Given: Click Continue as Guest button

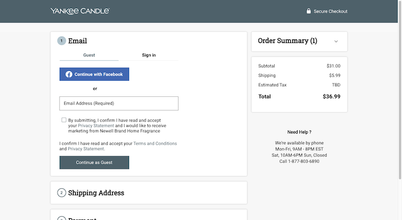Looking at the screenshot, I should [94, 163].
